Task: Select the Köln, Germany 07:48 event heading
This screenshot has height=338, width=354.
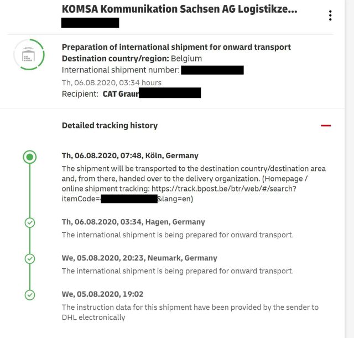Action: (x=130, y=156)
